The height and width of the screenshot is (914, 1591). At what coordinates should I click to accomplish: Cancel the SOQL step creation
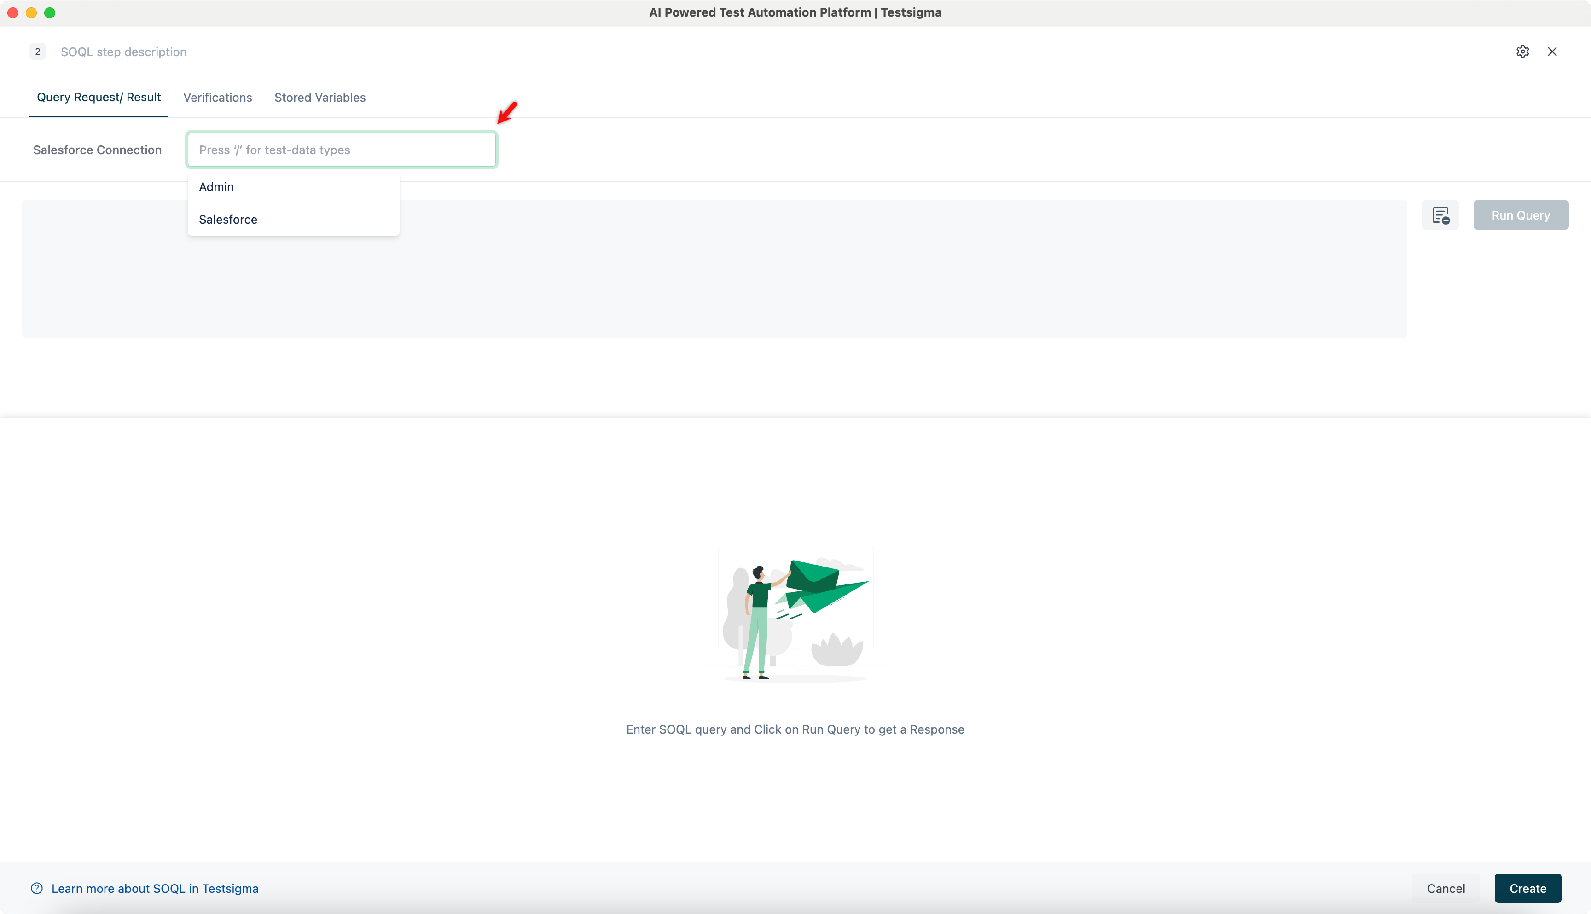1446,888
